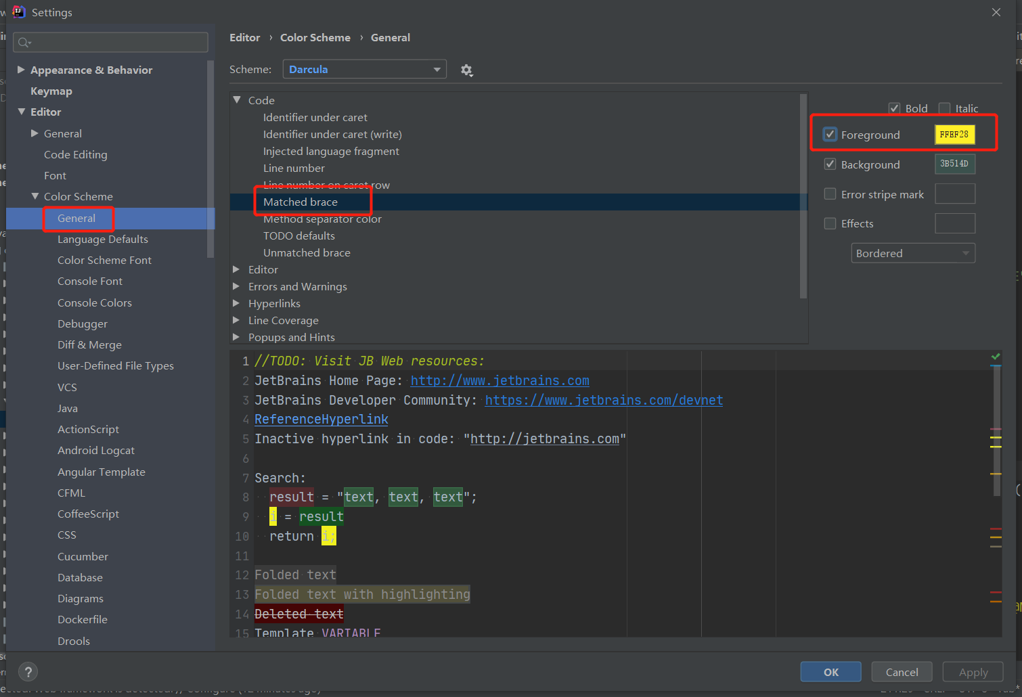Toggle the Background checkbox
Image resolution: width=1022 pixels, height=697 pixels.
click(830, 164)
